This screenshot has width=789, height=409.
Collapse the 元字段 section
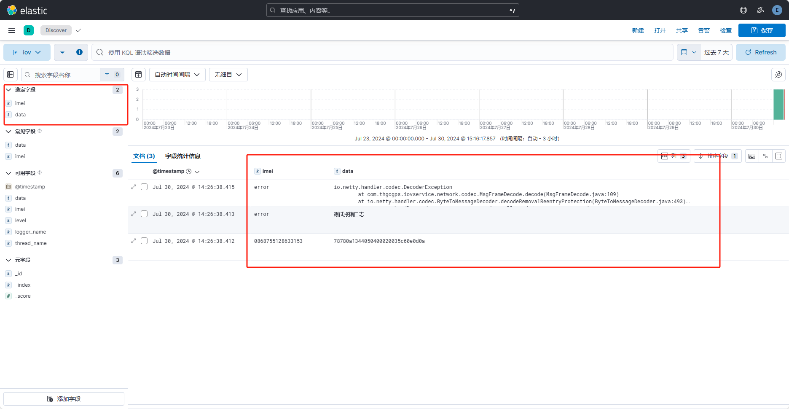(x=8, y=260)
